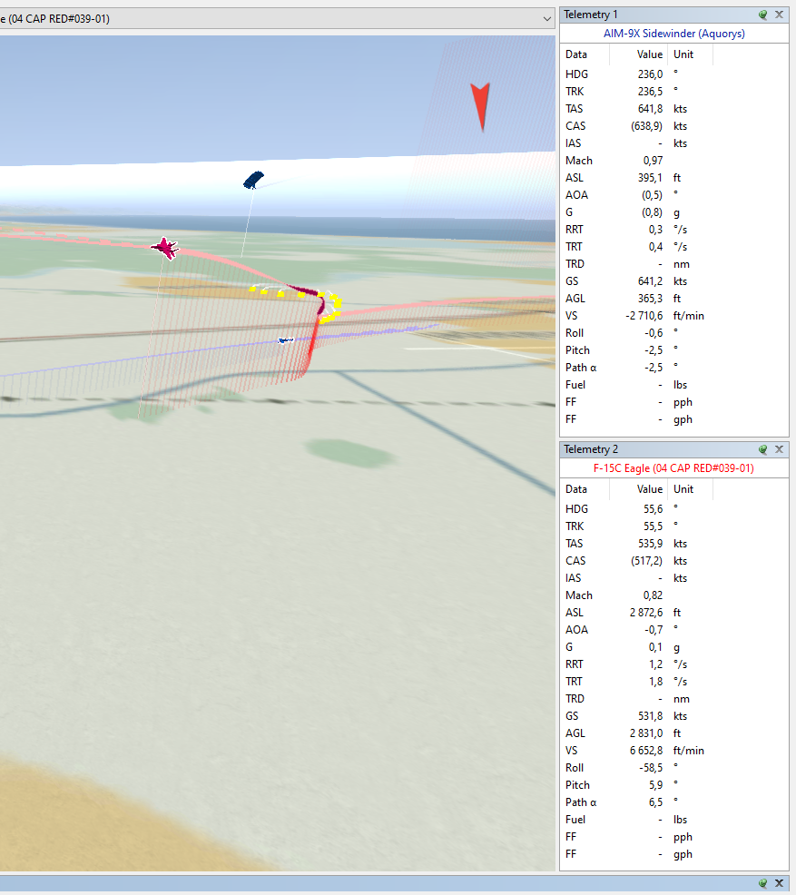Screen dimensions: 796x895
Task: Select TAS value 641,8 in Telemetry 1
Action: pos(651,109)
